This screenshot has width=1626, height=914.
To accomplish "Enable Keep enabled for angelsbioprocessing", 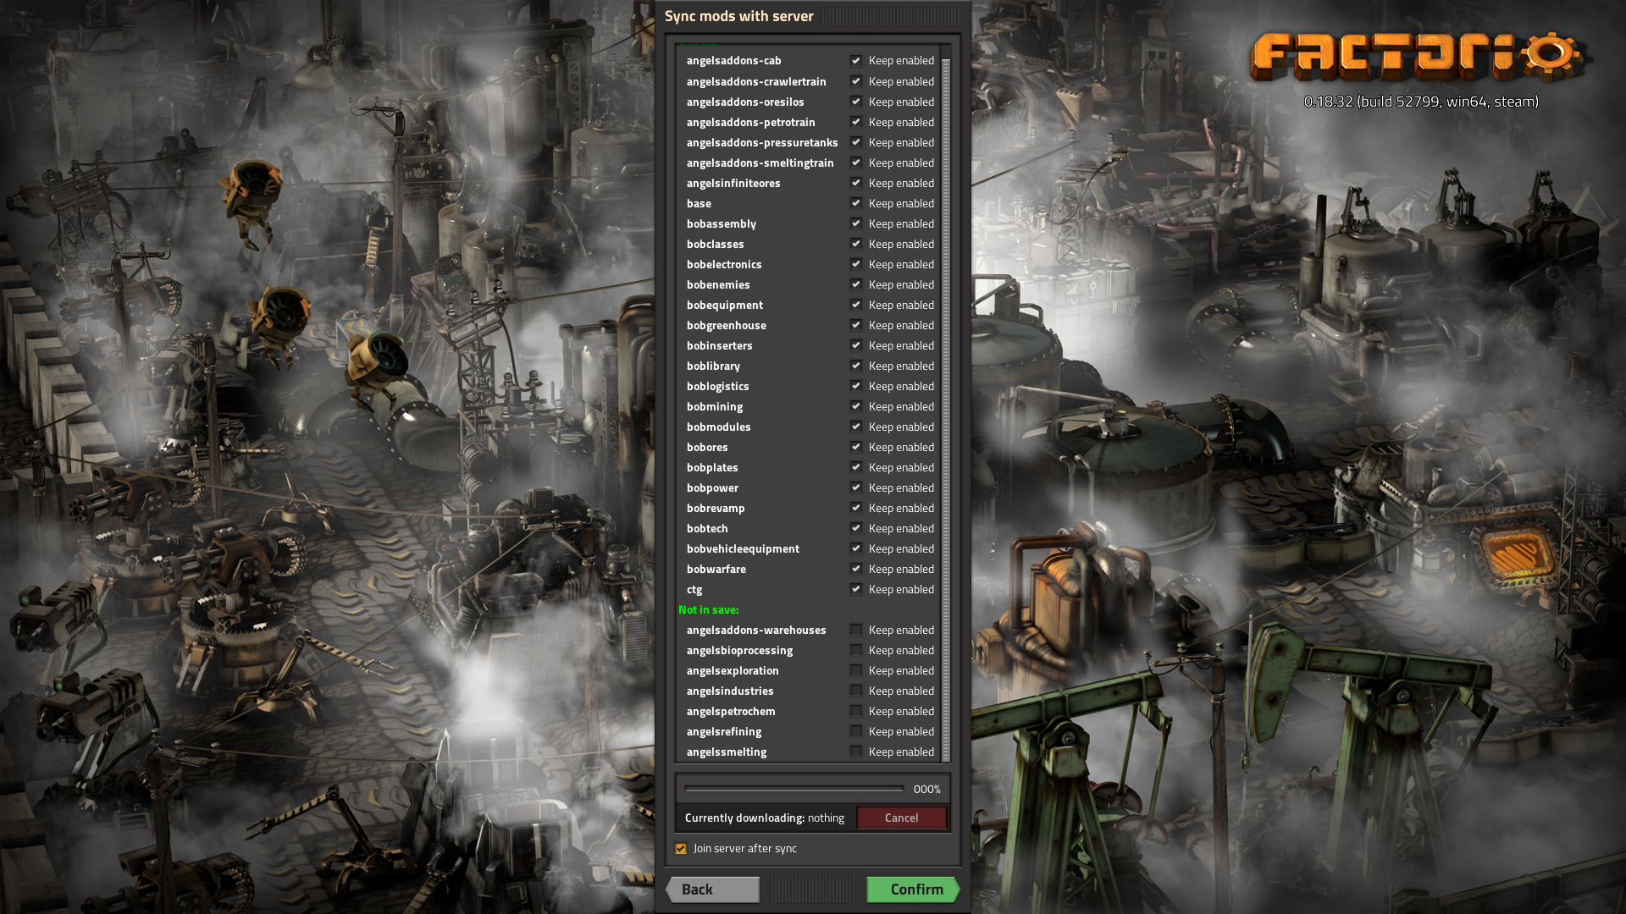I will coord(856,650).
